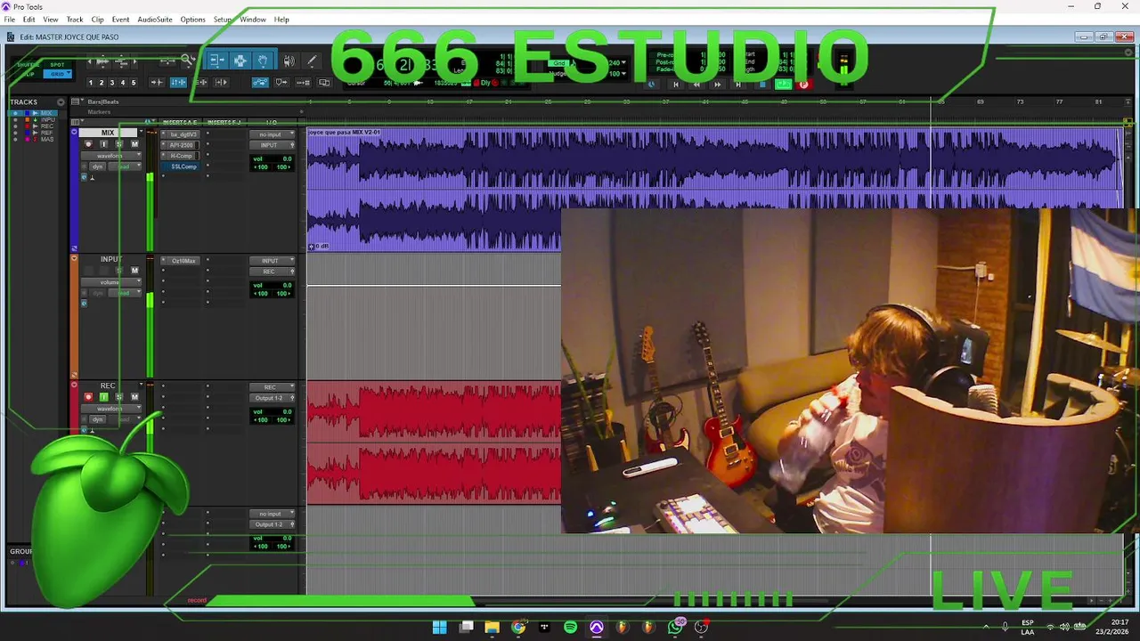
Task: Click the dyn button on MIX track
Action: [97, 166]
